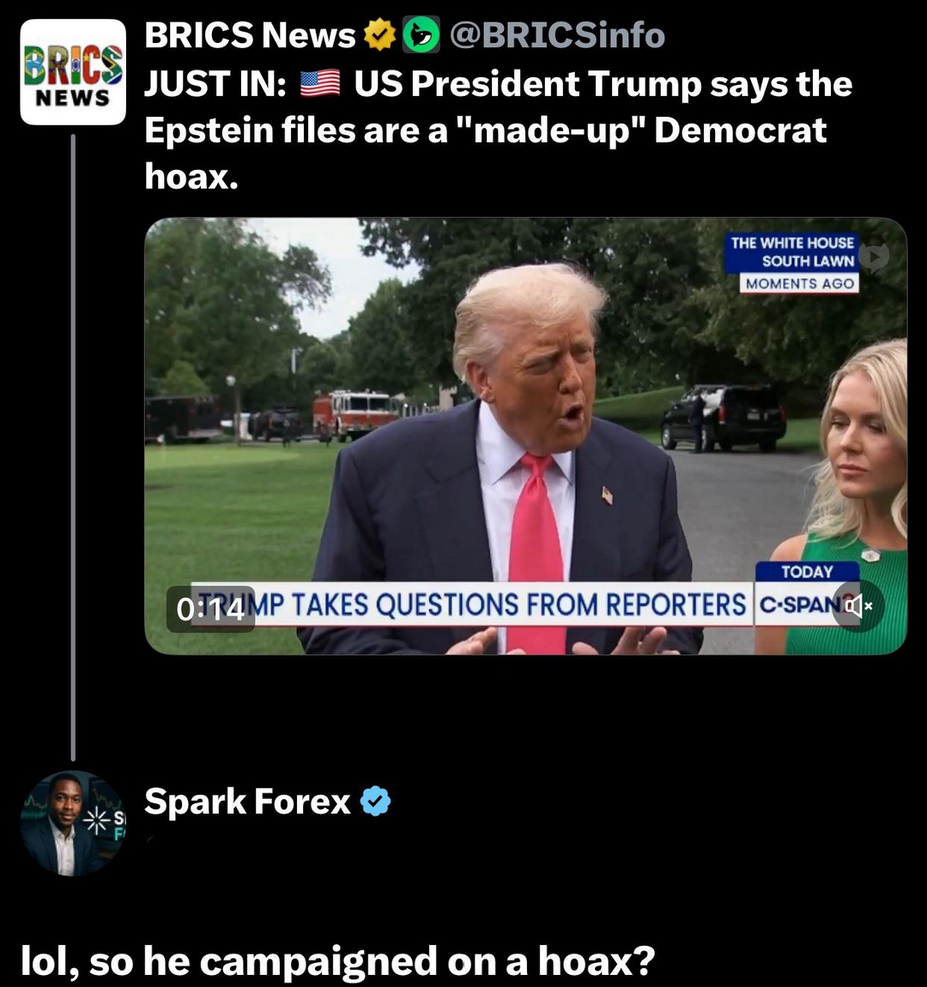Open the BRICS News display name
Screen dimensions: 927x987
coord(250,34)
